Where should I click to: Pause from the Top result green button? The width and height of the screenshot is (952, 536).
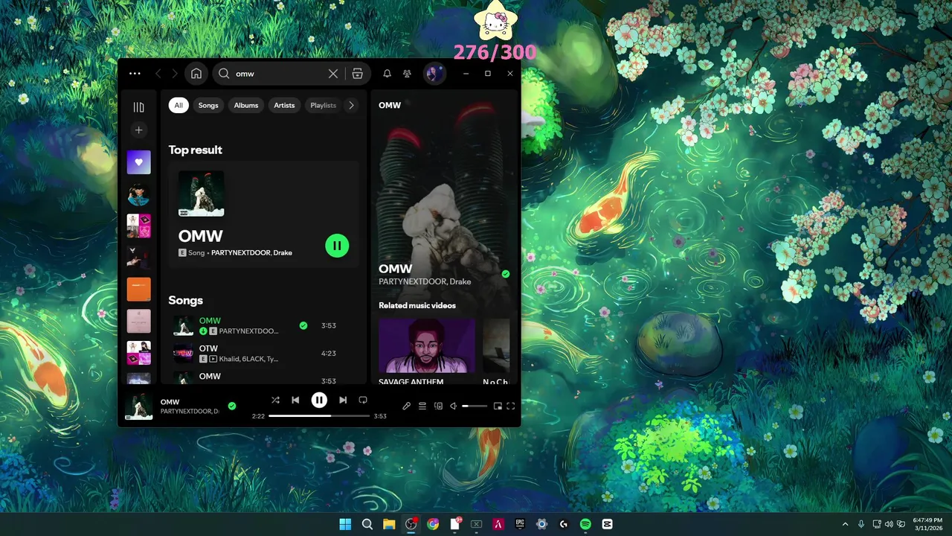(x=337, y=246)
